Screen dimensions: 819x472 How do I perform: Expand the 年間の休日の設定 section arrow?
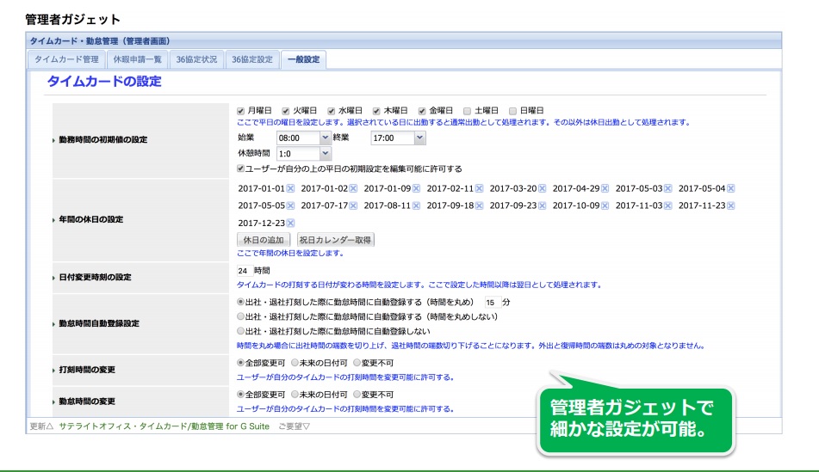click(53, 220)
